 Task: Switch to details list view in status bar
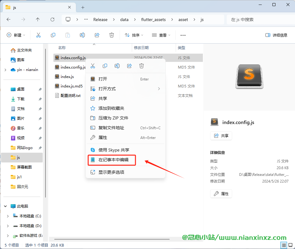tap(284, 245)
